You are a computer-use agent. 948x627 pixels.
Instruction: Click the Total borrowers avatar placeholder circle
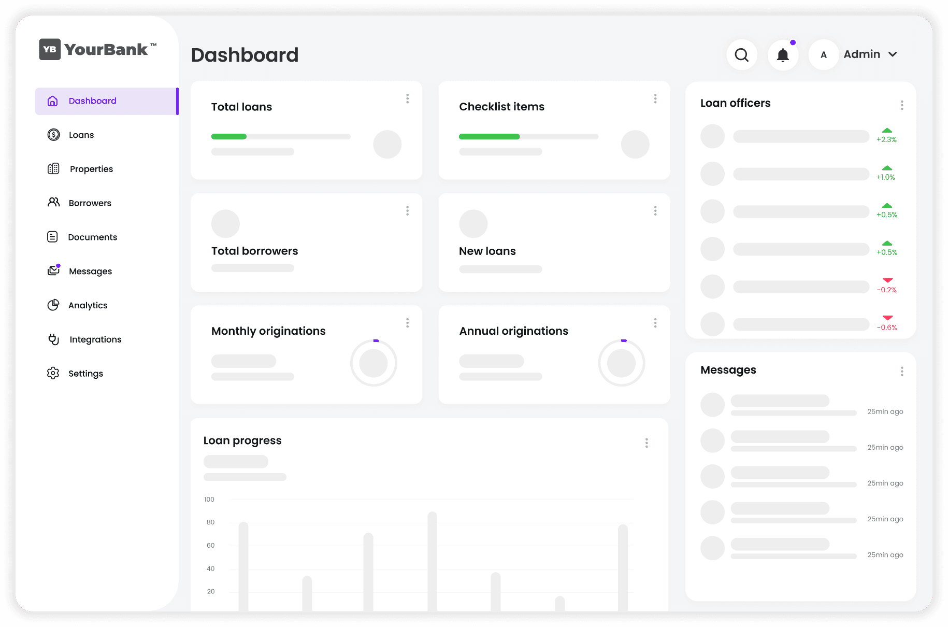(x=225, y=224)
